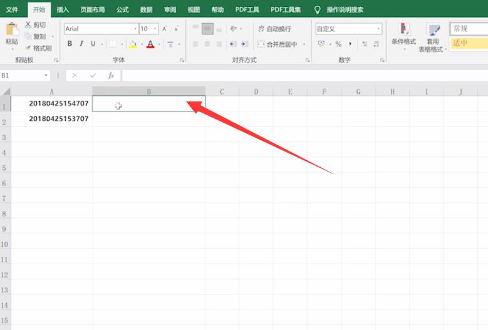Screen dimensions: 488x330
Task: Switch to 插入 Insert tab
Action: (63, 9)
